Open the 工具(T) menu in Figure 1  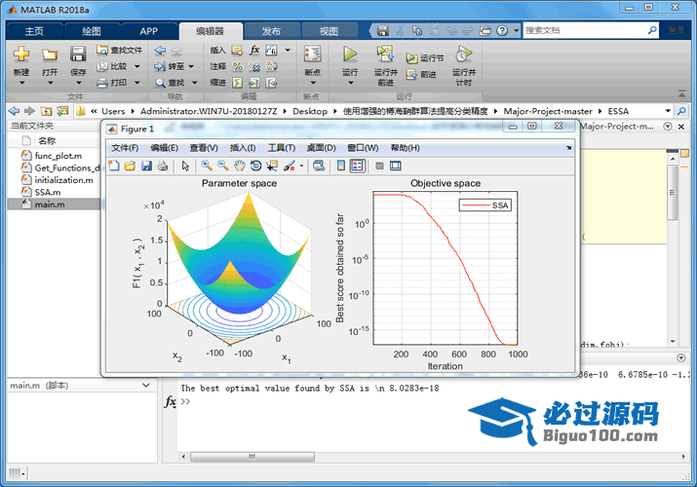(282, 148)
